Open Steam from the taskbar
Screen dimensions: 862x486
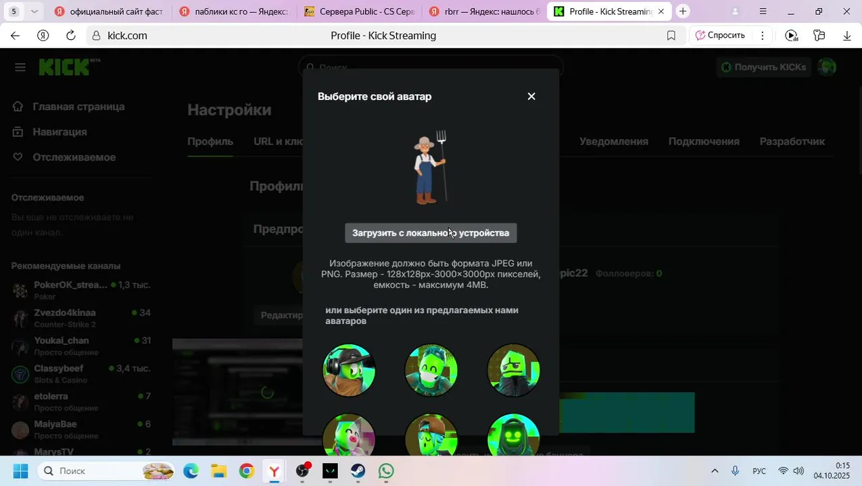(x=358, y=471)
